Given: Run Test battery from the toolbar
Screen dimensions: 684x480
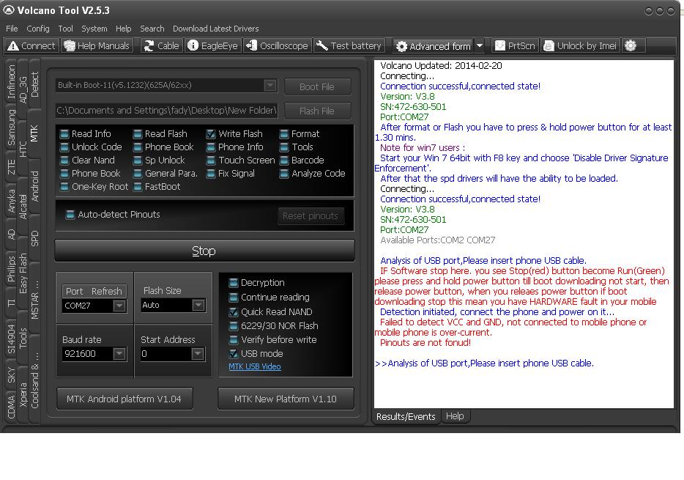Looking at the screenshot, I should point(349,46).
